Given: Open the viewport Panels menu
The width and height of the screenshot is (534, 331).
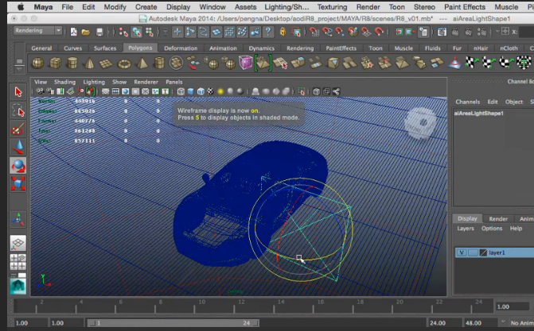Looking at the screenshot, I should pos(174,82).
